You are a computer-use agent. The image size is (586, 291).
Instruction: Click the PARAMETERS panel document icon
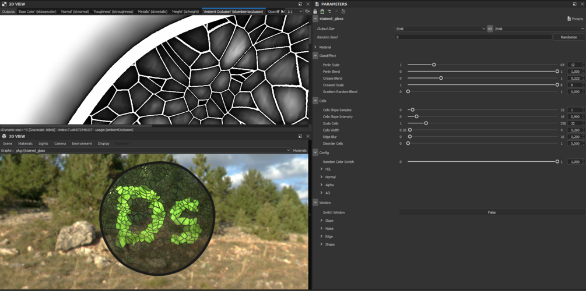[x=317, y=3]
